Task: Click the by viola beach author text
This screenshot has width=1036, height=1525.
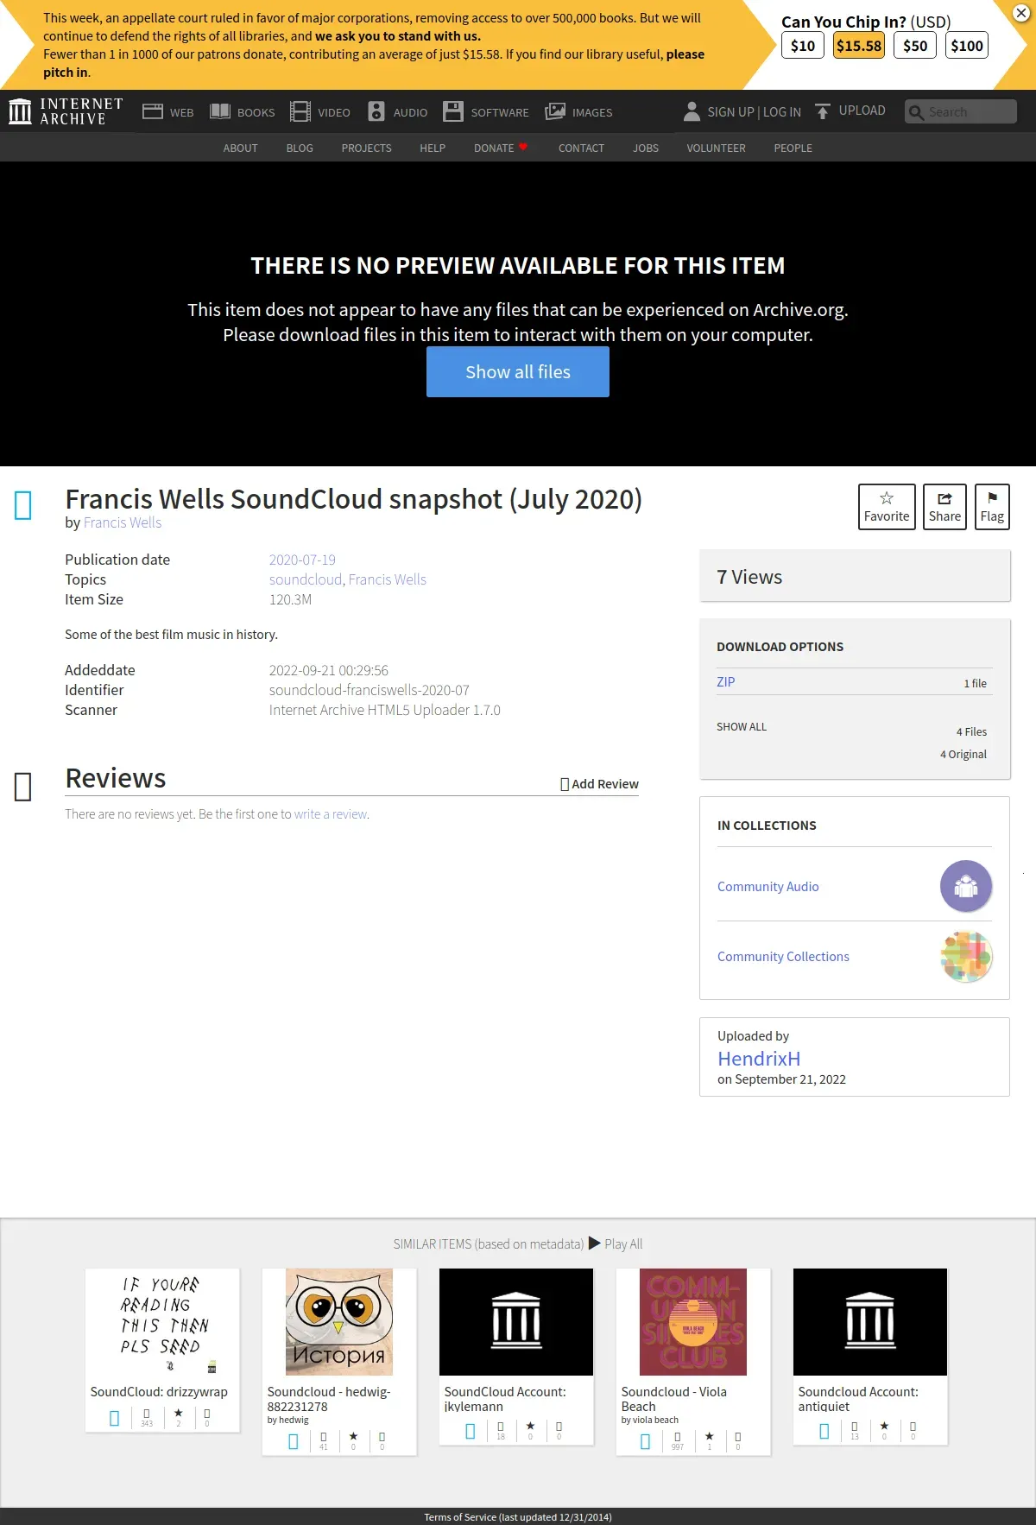Action: (650, 1420)
